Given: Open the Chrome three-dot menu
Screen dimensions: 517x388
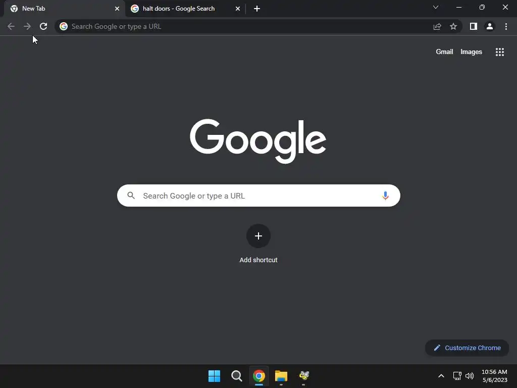Looking at the screenshot, I should [x=506, y=26].
